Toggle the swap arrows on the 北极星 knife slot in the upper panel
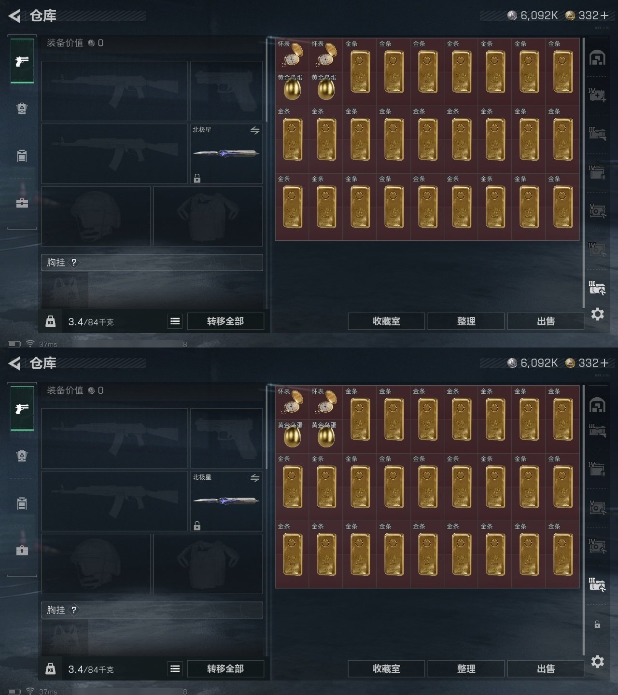 [255, 130]
